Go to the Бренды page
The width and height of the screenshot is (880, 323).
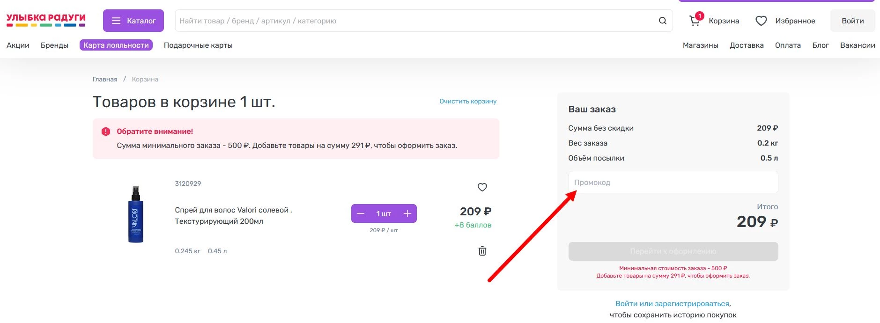click(x=54, y=45)
